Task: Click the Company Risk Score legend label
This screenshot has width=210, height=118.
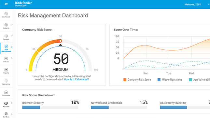Action: click(139, 80)
